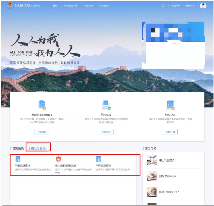This screenshot has width=214, height=206.
Task: Open the 平台功能简介 help article
Action: click(167, 160)
